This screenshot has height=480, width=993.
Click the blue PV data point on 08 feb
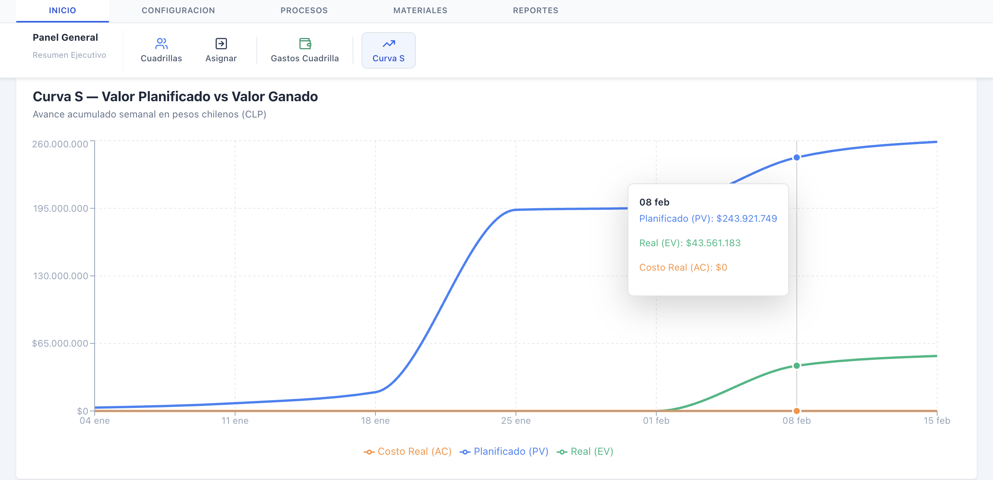tap(796, 157)
